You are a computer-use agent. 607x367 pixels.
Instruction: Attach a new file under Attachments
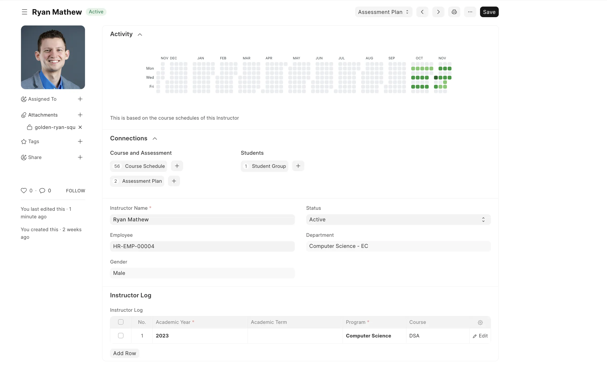pos(80,115)
